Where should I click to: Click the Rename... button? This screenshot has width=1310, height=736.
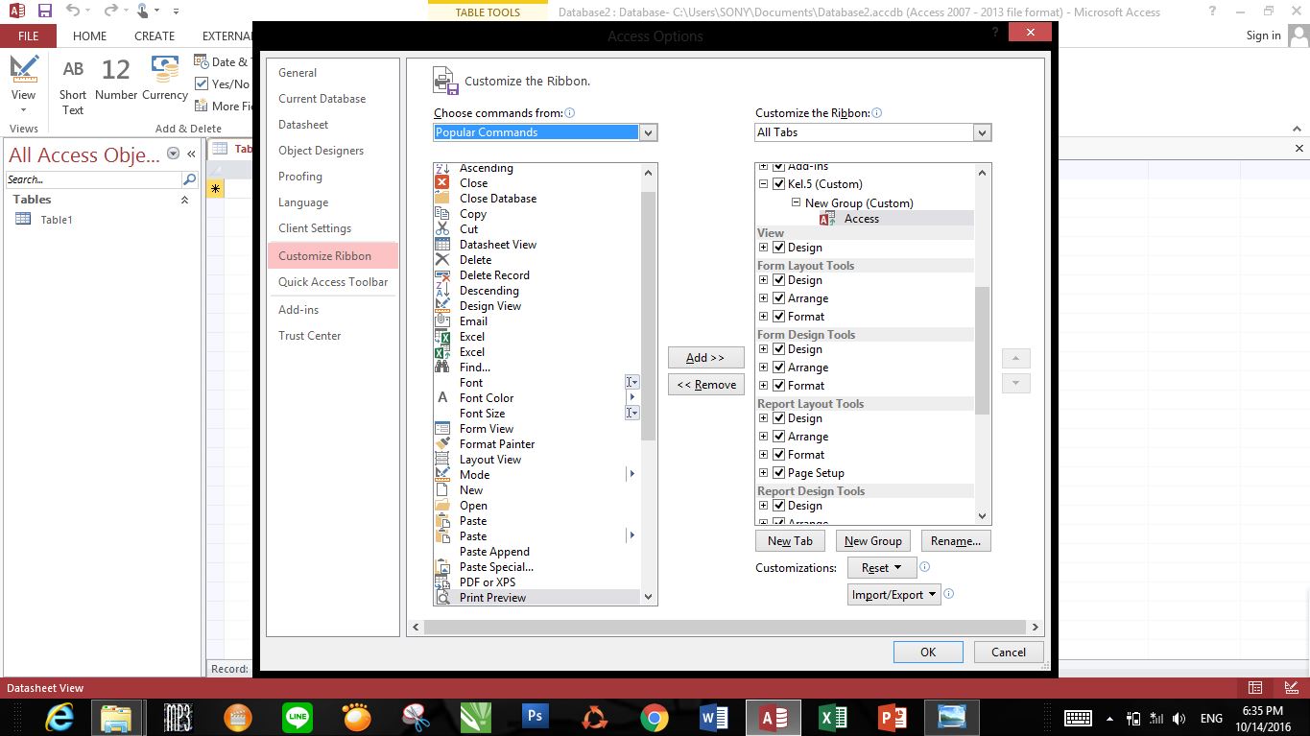[x=955, y=541]
